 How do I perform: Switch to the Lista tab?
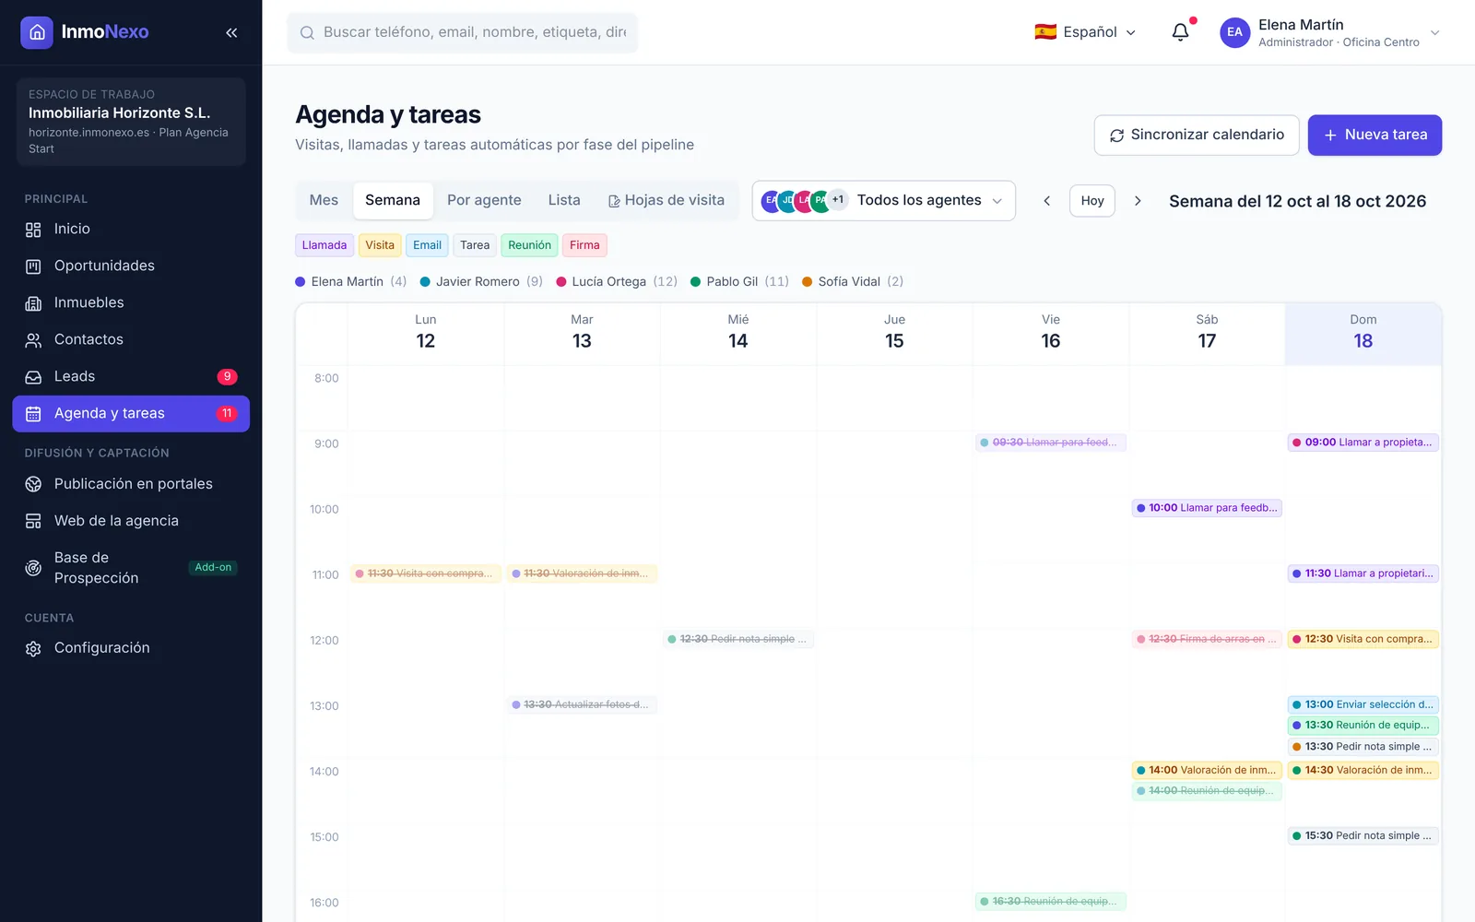[564, 200]
